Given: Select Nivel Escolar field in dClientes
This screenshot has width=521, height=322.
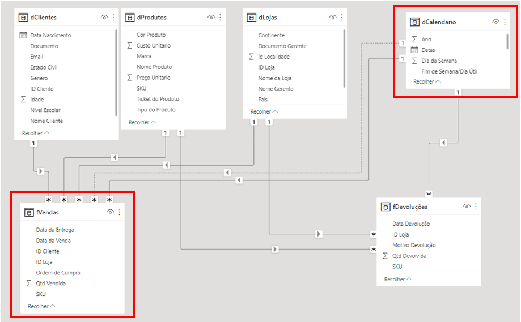Looking at the screenshot, I should pyautogui.click(x=45, y=110).
